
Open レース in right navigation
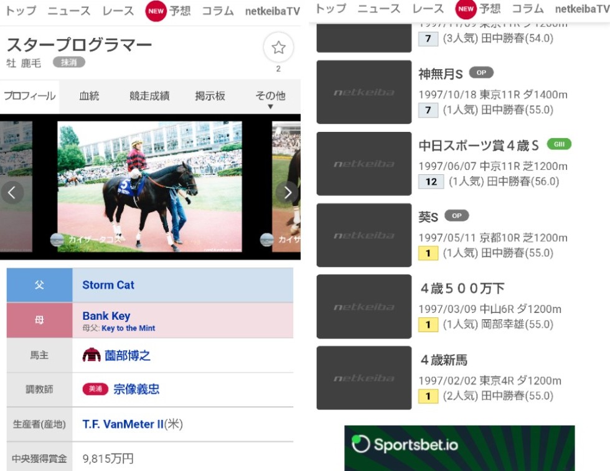click(428, 9)
